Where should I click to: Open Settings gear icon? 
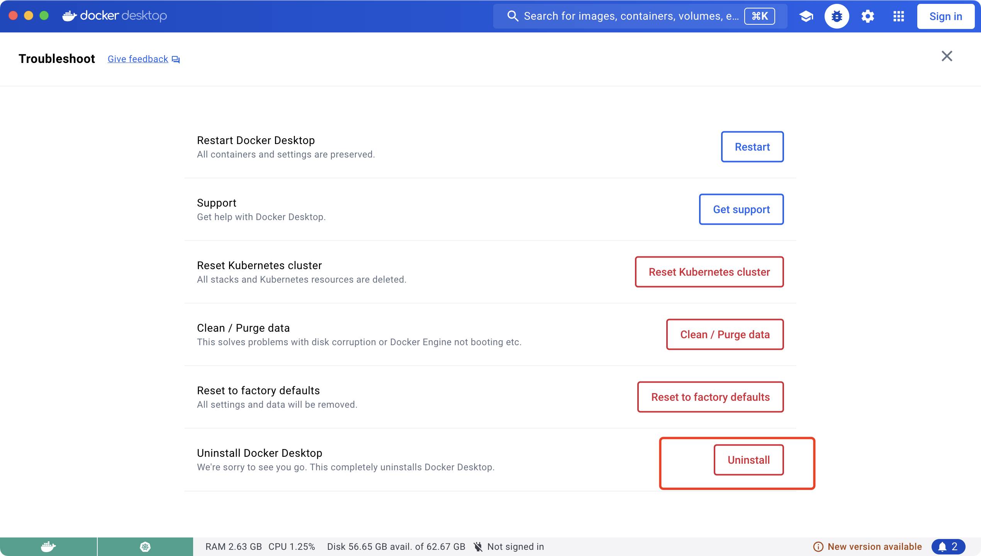867,16
